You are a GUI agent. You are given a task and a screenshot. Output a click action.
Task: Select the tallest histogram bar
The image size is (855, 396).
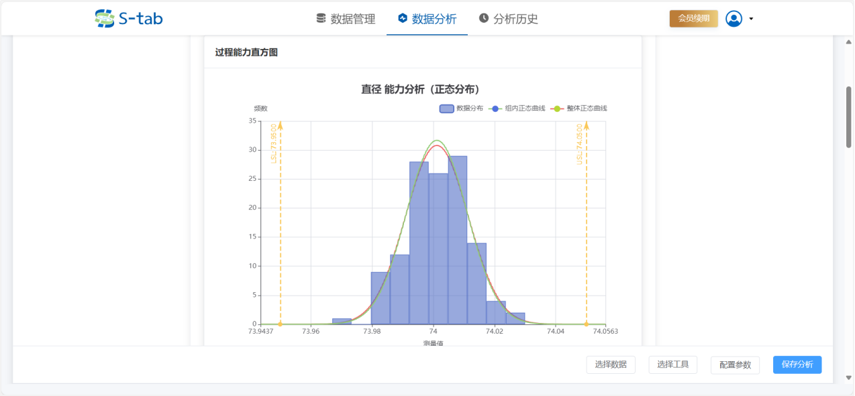point(458,241)
